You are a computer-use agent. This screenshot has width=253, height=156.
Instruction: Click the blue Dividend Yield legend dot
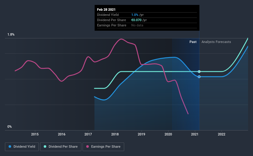pyautogui.click(x=10, y=146)
